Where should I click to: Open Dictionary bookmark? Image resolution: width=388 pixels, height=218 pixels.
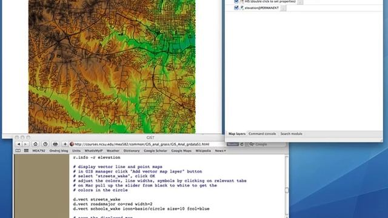click(x=132, y=151)
